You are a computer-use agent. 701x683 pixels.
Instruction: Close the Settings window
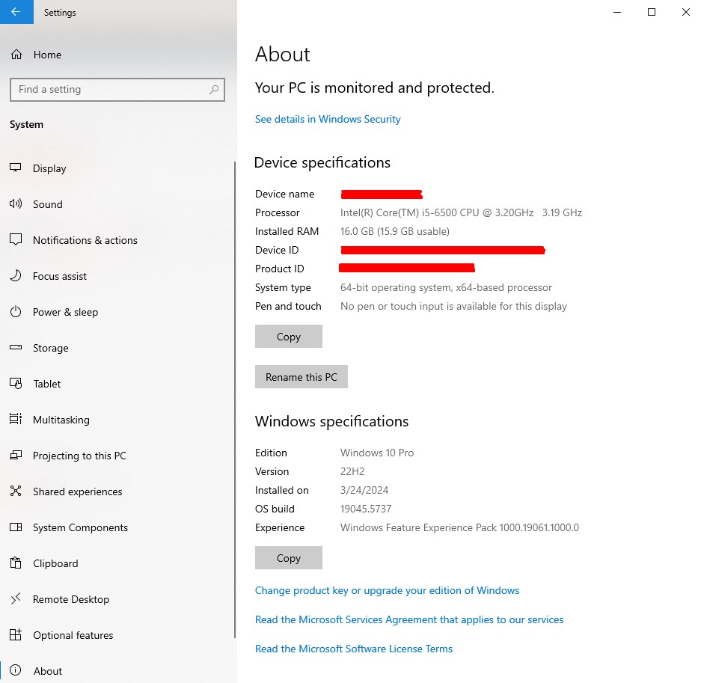[686, 12]
